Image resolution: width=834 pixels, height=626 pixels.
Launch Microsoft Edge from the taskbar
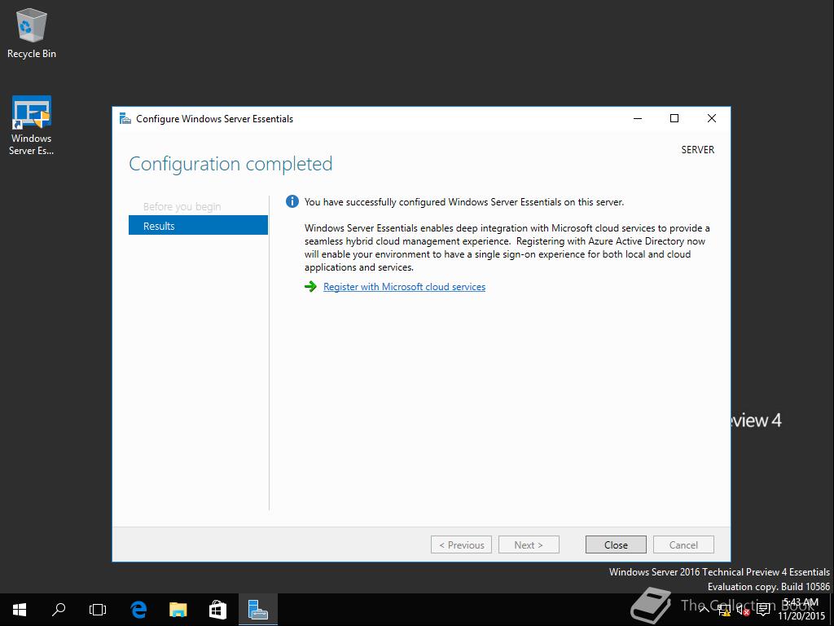[138, 610]
